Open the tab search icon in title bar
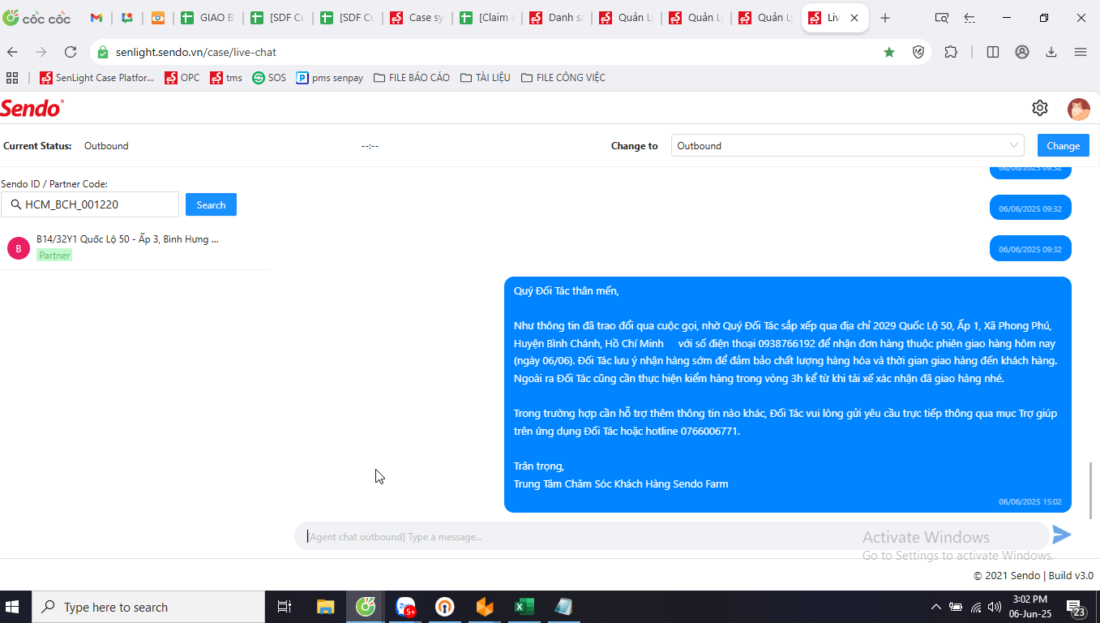1100x623 pixels. click(941, 18)
